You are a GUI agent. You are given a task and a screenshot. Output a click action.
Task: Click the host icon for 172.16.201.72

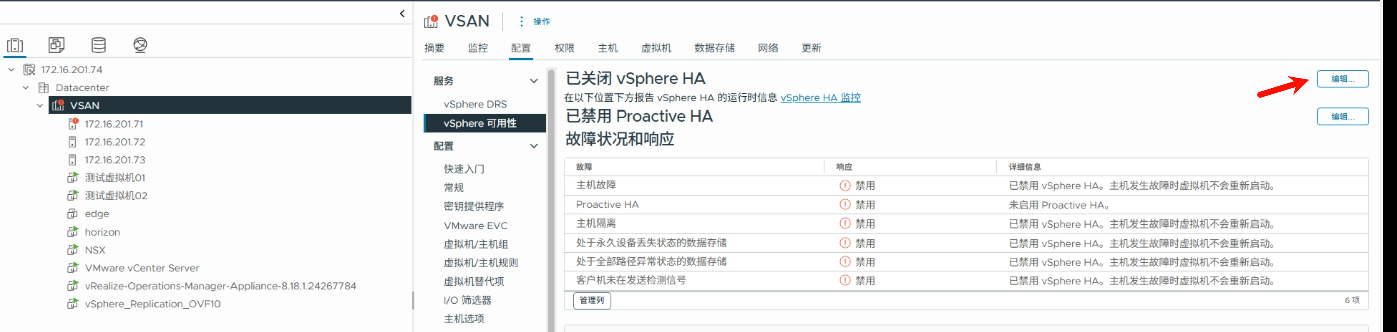(72, 141)
